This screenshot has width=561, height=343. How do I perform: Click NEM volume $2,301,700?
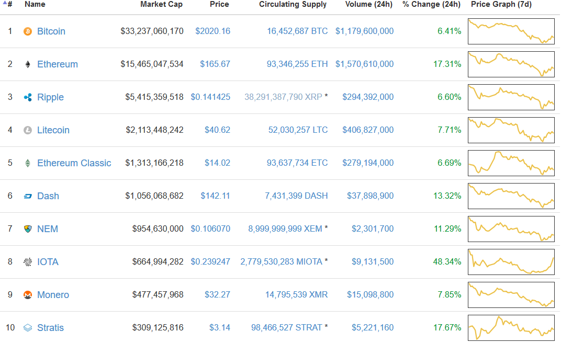373,228
